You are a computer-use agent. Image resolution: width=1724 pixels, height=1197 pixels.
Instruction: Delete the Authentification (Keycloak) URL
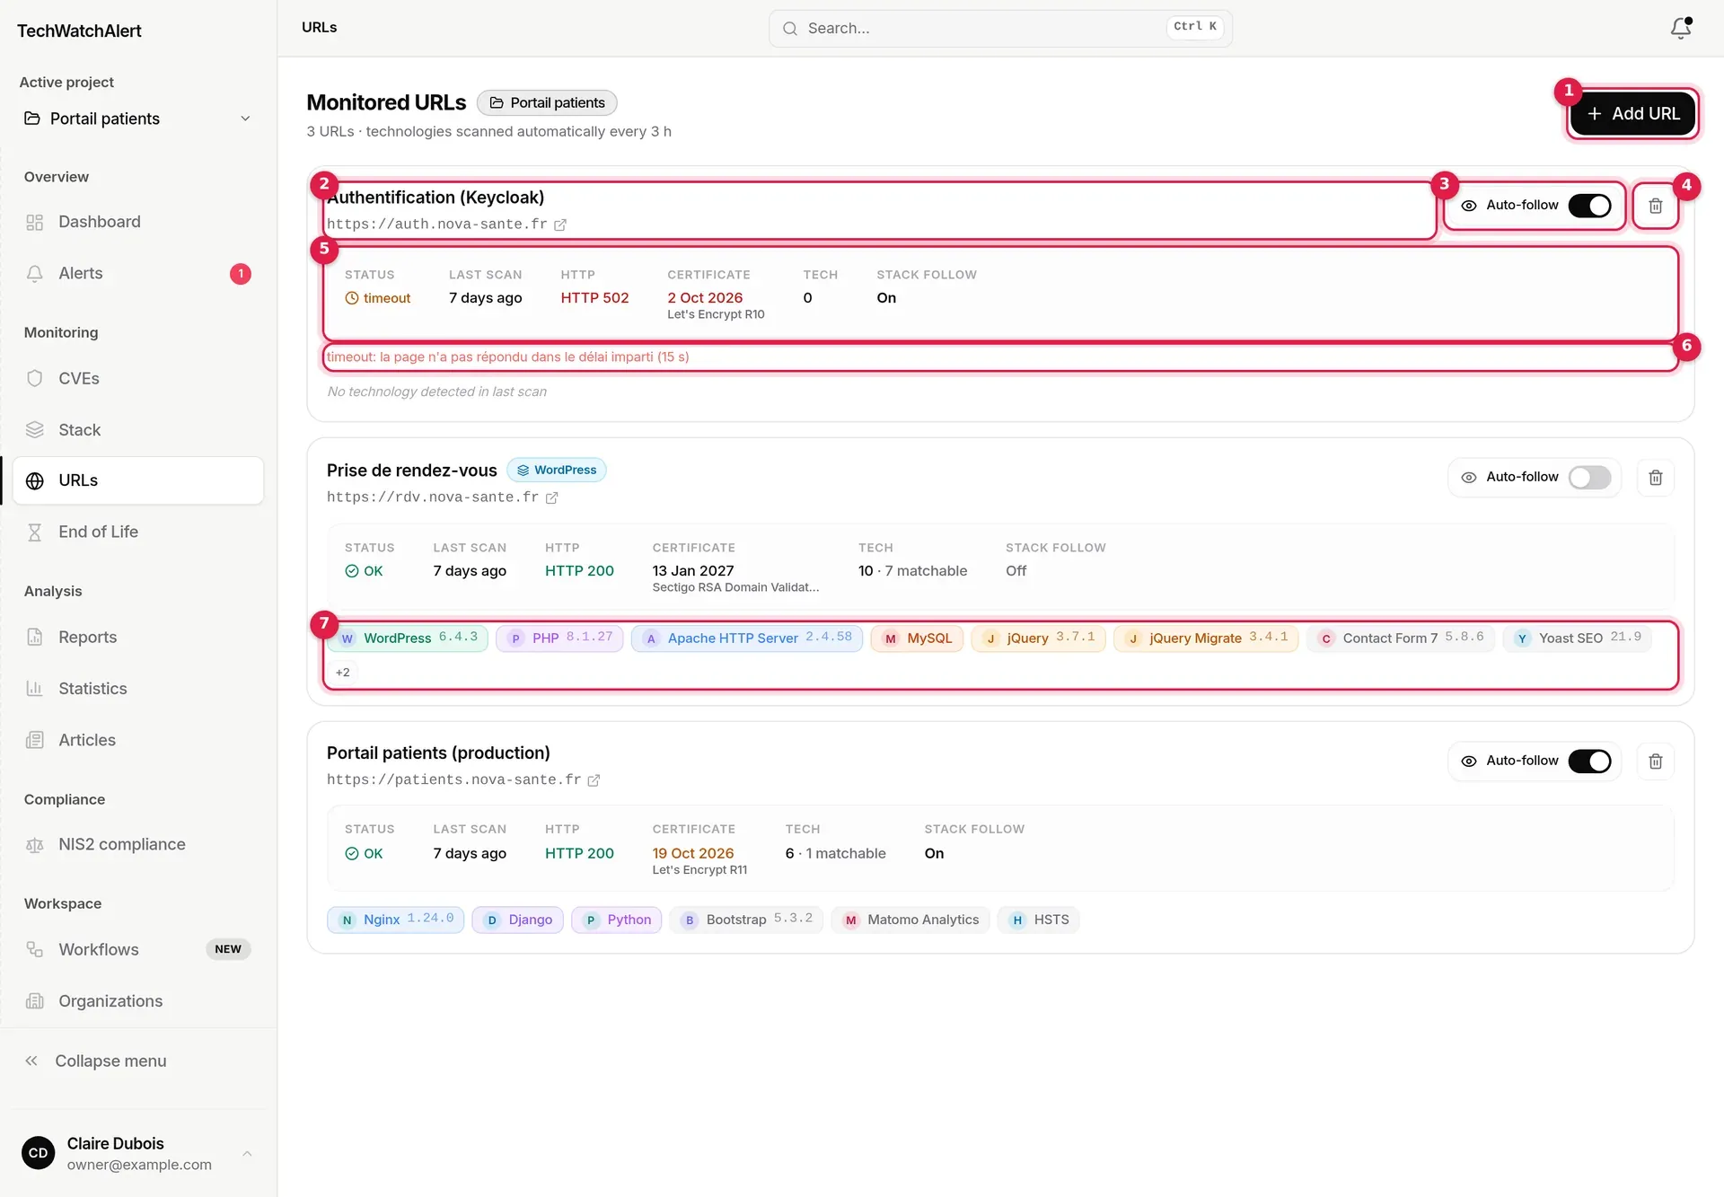point(1656,206)
